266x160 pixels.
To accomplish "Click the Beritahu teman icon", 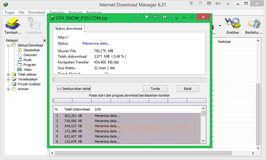I will [x=254, y=25].
